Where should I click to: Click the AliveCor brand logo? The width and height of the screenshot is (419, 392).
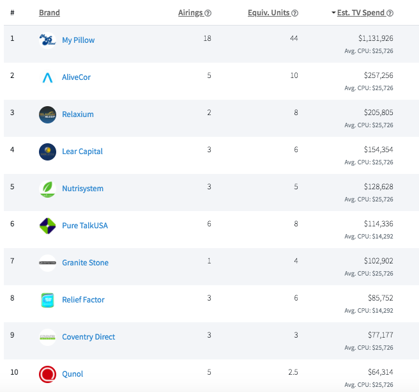pos(47,77)
